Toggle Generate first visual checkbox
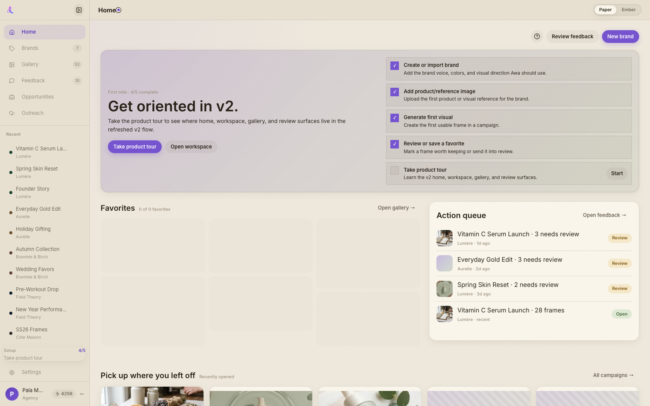Image resolution: width=650 pixels, height=406 pixels. pyautogui.click(x=395, y=118)
